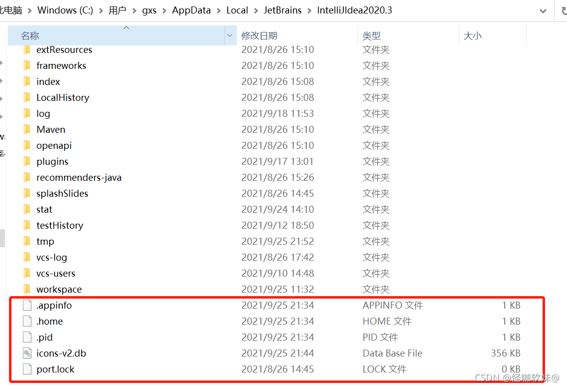This screenshot has height=387, width=567.
Task: Sort by the 类型 column header
Action: 408,35
